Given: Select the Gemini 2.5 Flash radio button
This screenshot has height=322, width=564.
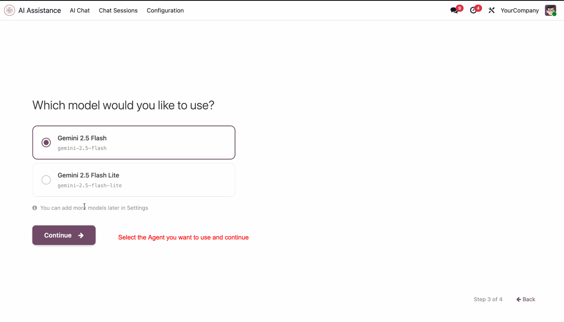Looking at the screenshot, I should point(46,142).
